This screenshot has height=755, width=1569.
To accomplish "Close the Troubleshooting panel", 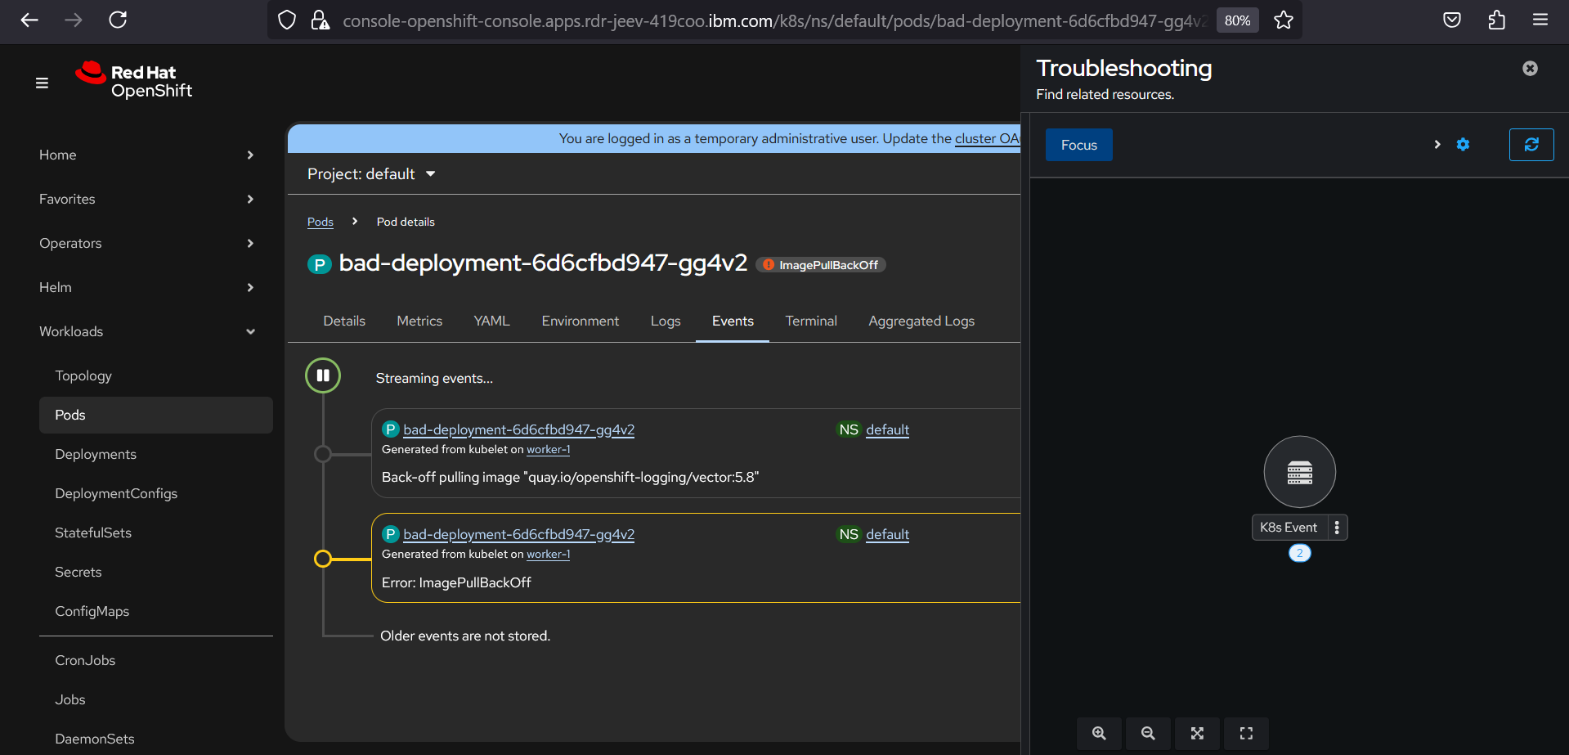I will (x=1530, y=69).
